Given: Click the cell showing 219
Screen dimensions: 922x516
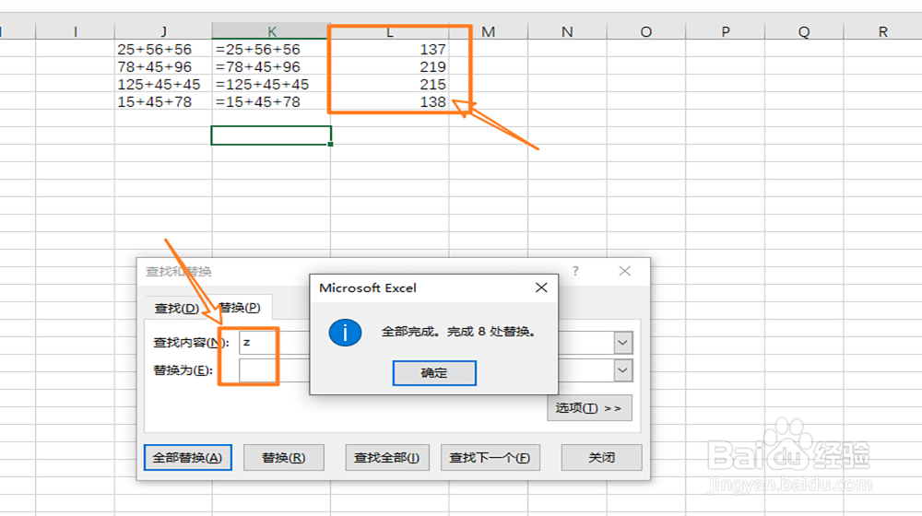Looking at the screenshot, I should (389, 66).
